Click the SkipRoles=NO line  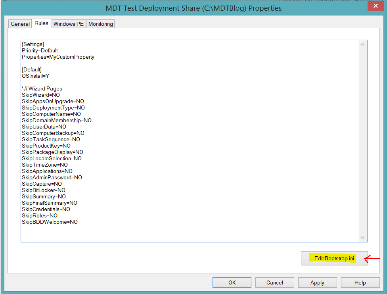click(x=40, y=216)
